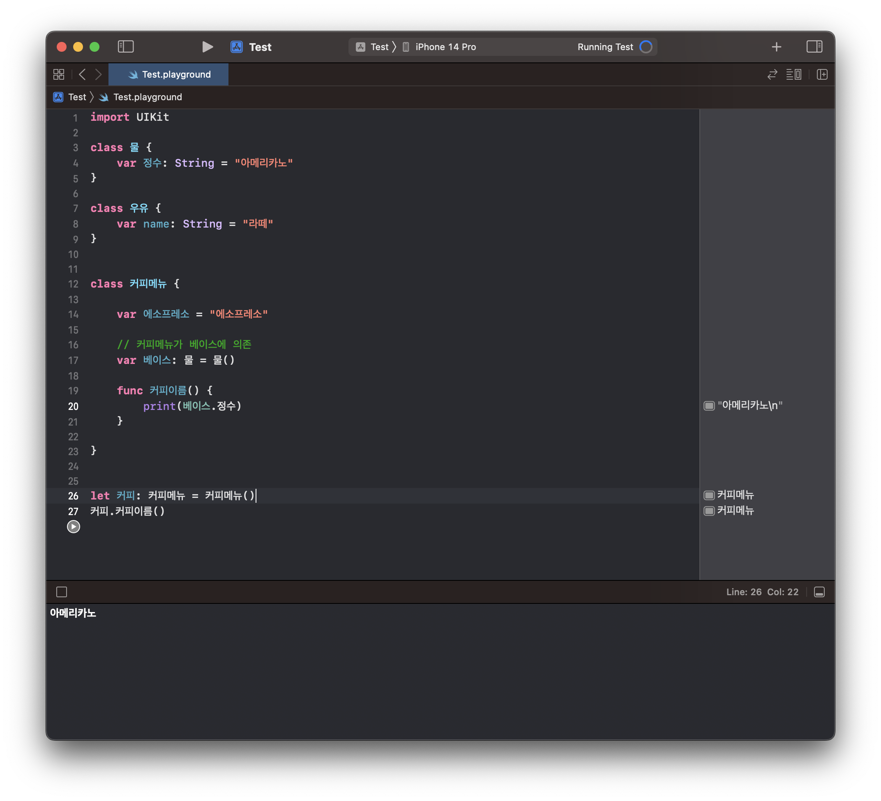Enable code review swap arrows
This screenshot has height=801, width=881.
click(772, 75)
